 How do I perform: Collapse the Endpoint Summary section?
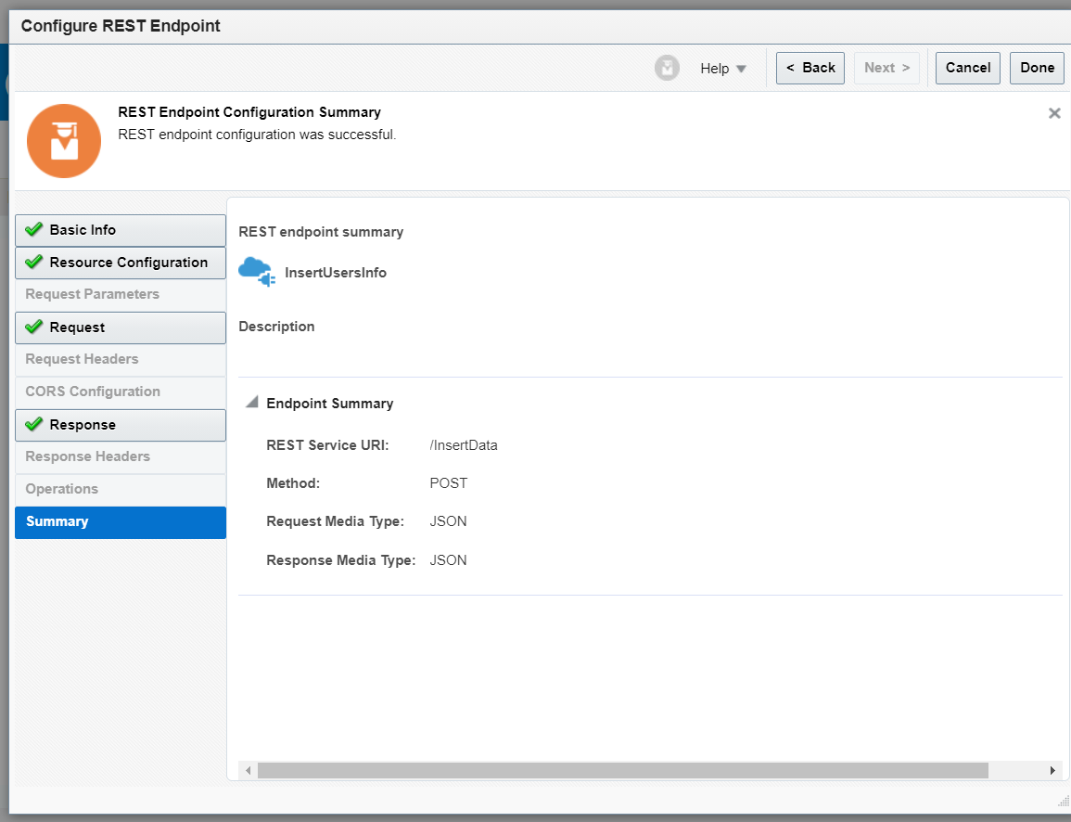[251, 402]
